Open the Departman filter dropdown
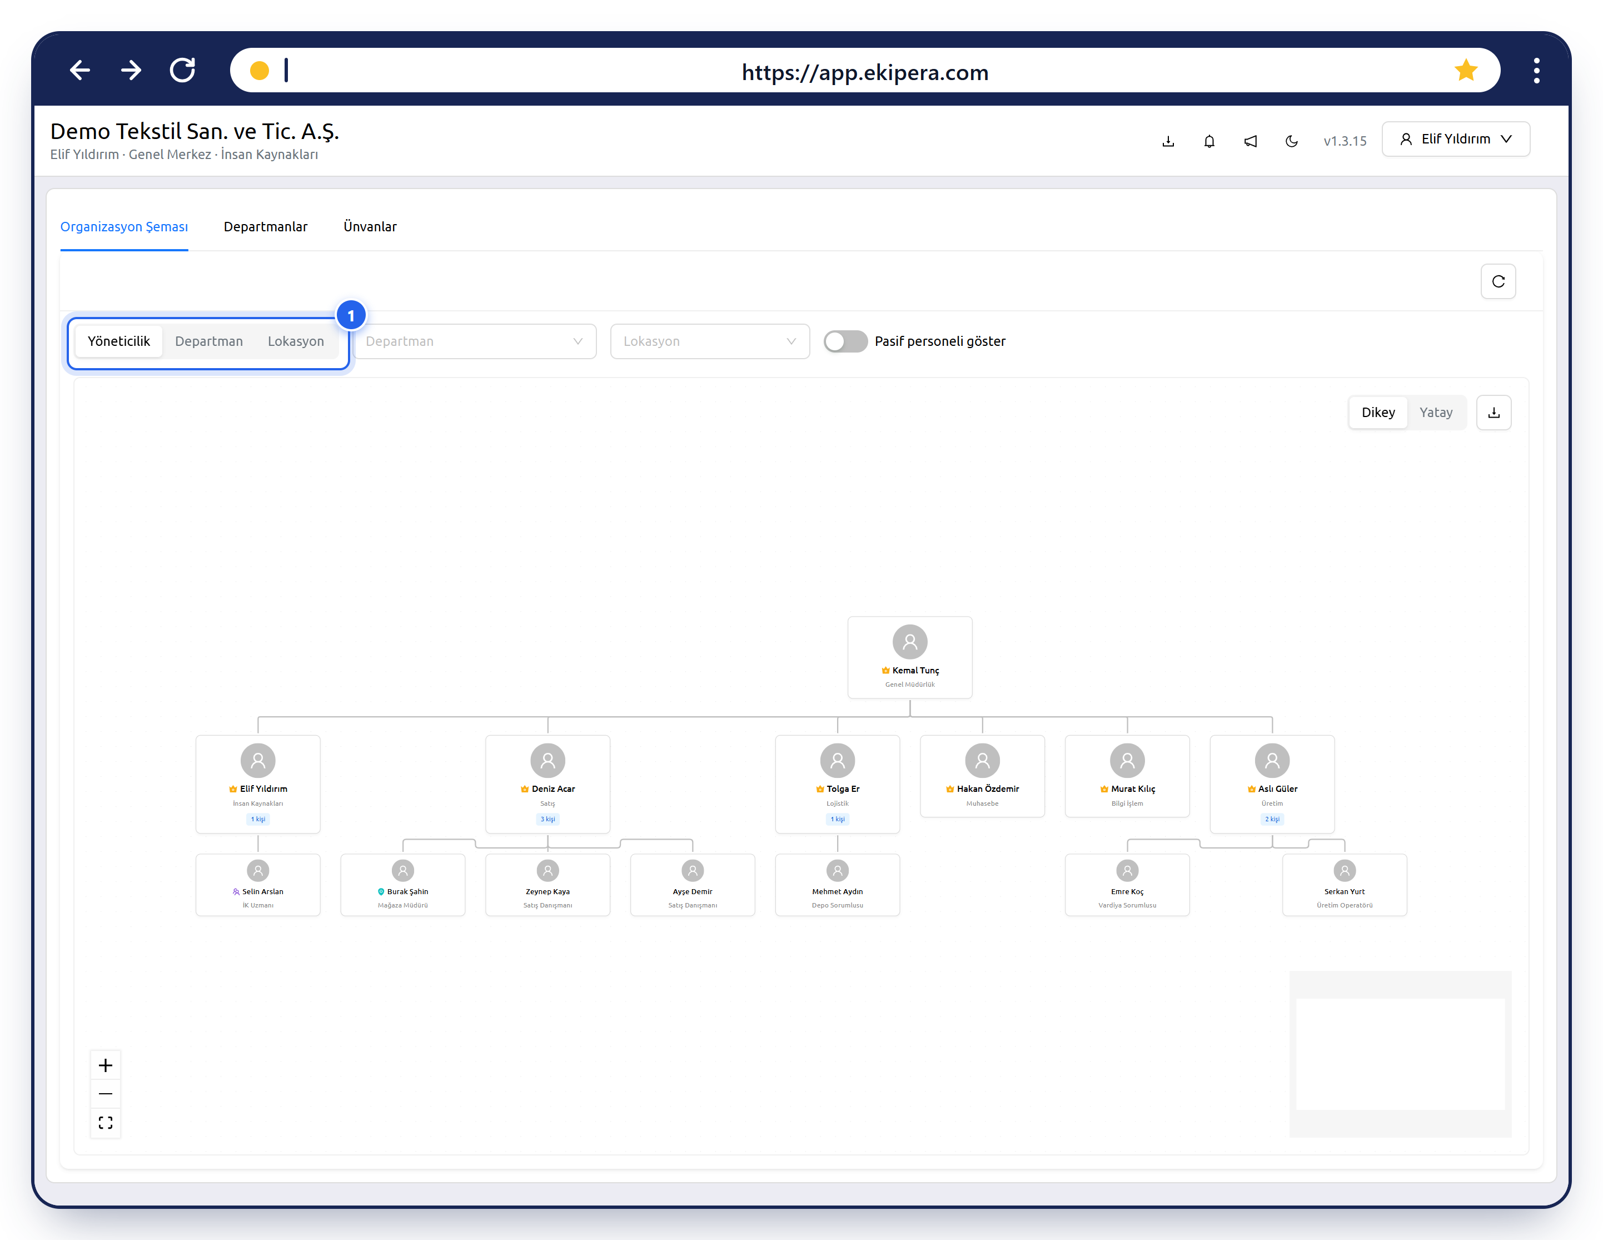The image size is (1603, 1240). 474,341
